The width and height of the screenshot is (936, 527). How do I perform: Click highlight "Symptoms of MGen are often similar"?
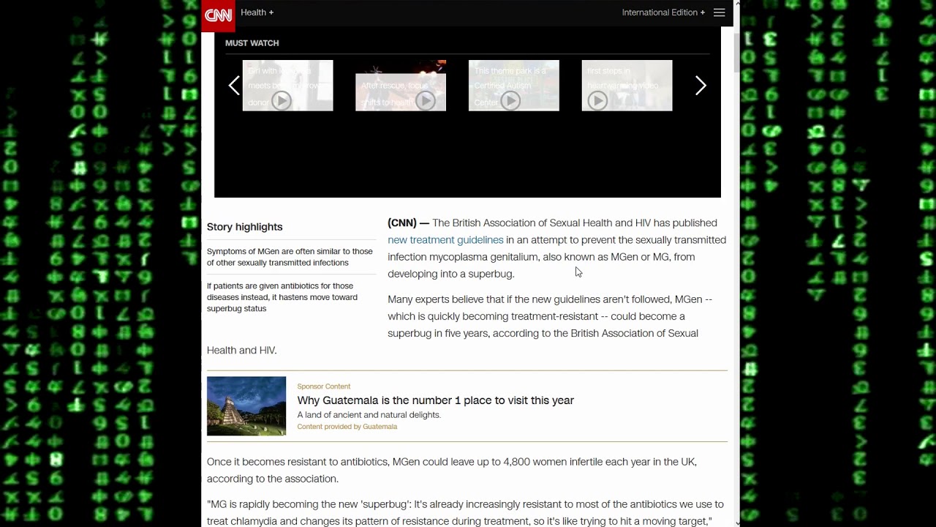pos(290,257)
